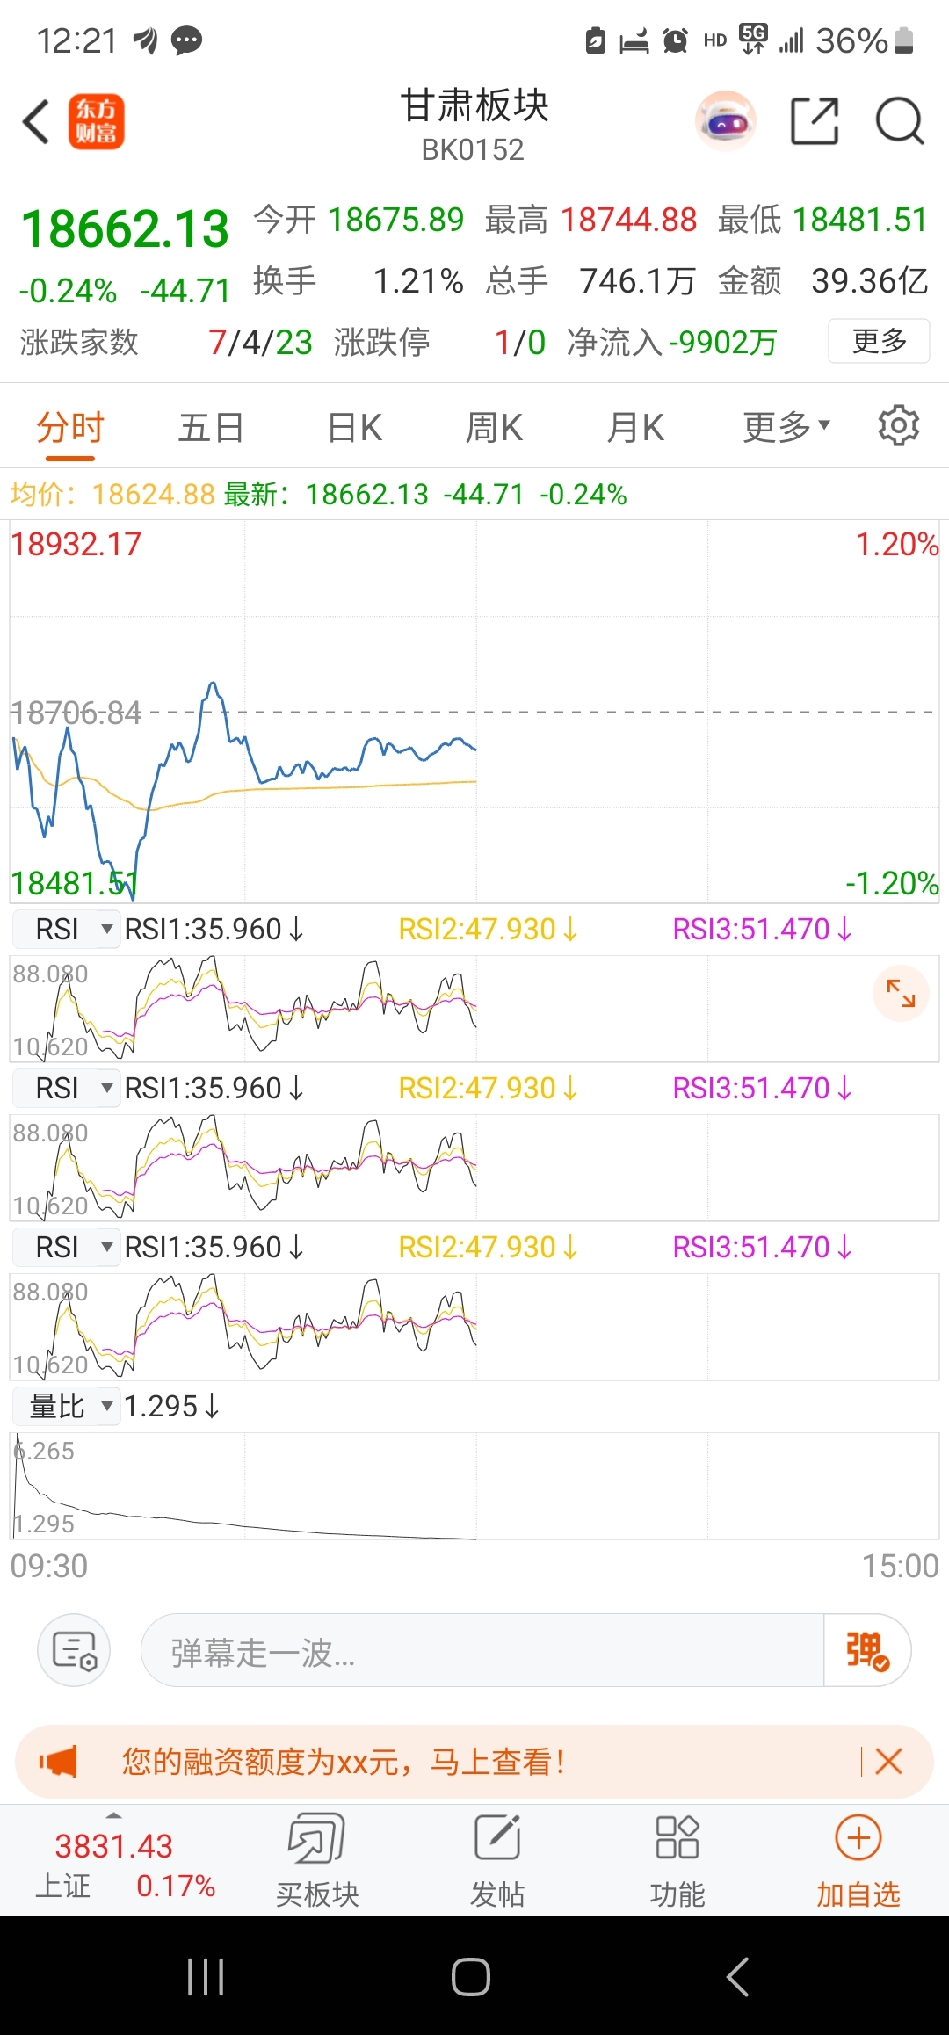Expand the RSI chart fullscreen icon

point(901,993)
